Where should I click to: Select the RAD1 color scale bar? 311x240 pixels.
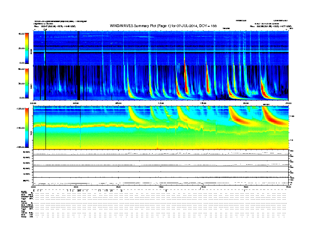(x=27, y=83)
